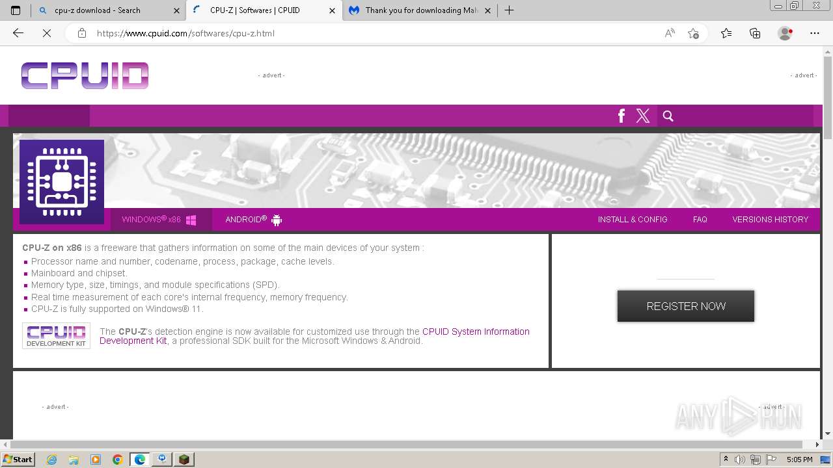Stop page loading with the X button
The height and width of the screenshot is (468, 833).
[47, 33]
